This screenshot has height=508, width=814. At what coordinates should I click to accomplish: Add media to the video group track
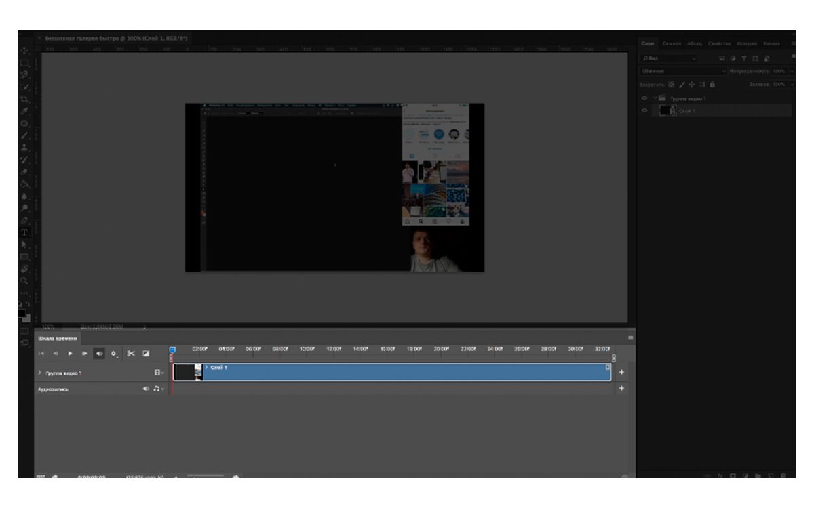pyautogui.click(x=622, y=372)
